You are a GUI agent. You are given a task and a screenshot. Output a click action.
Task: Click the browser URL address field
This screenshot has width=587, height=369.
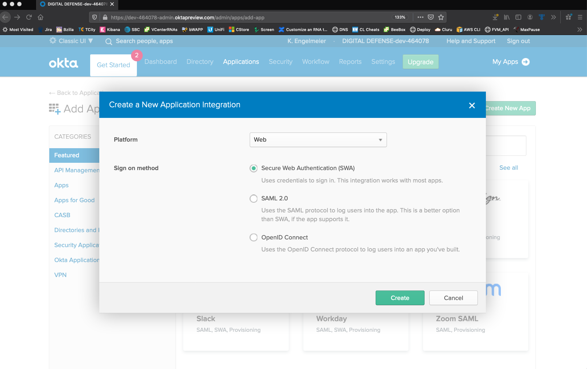click(x=248, y=17)
